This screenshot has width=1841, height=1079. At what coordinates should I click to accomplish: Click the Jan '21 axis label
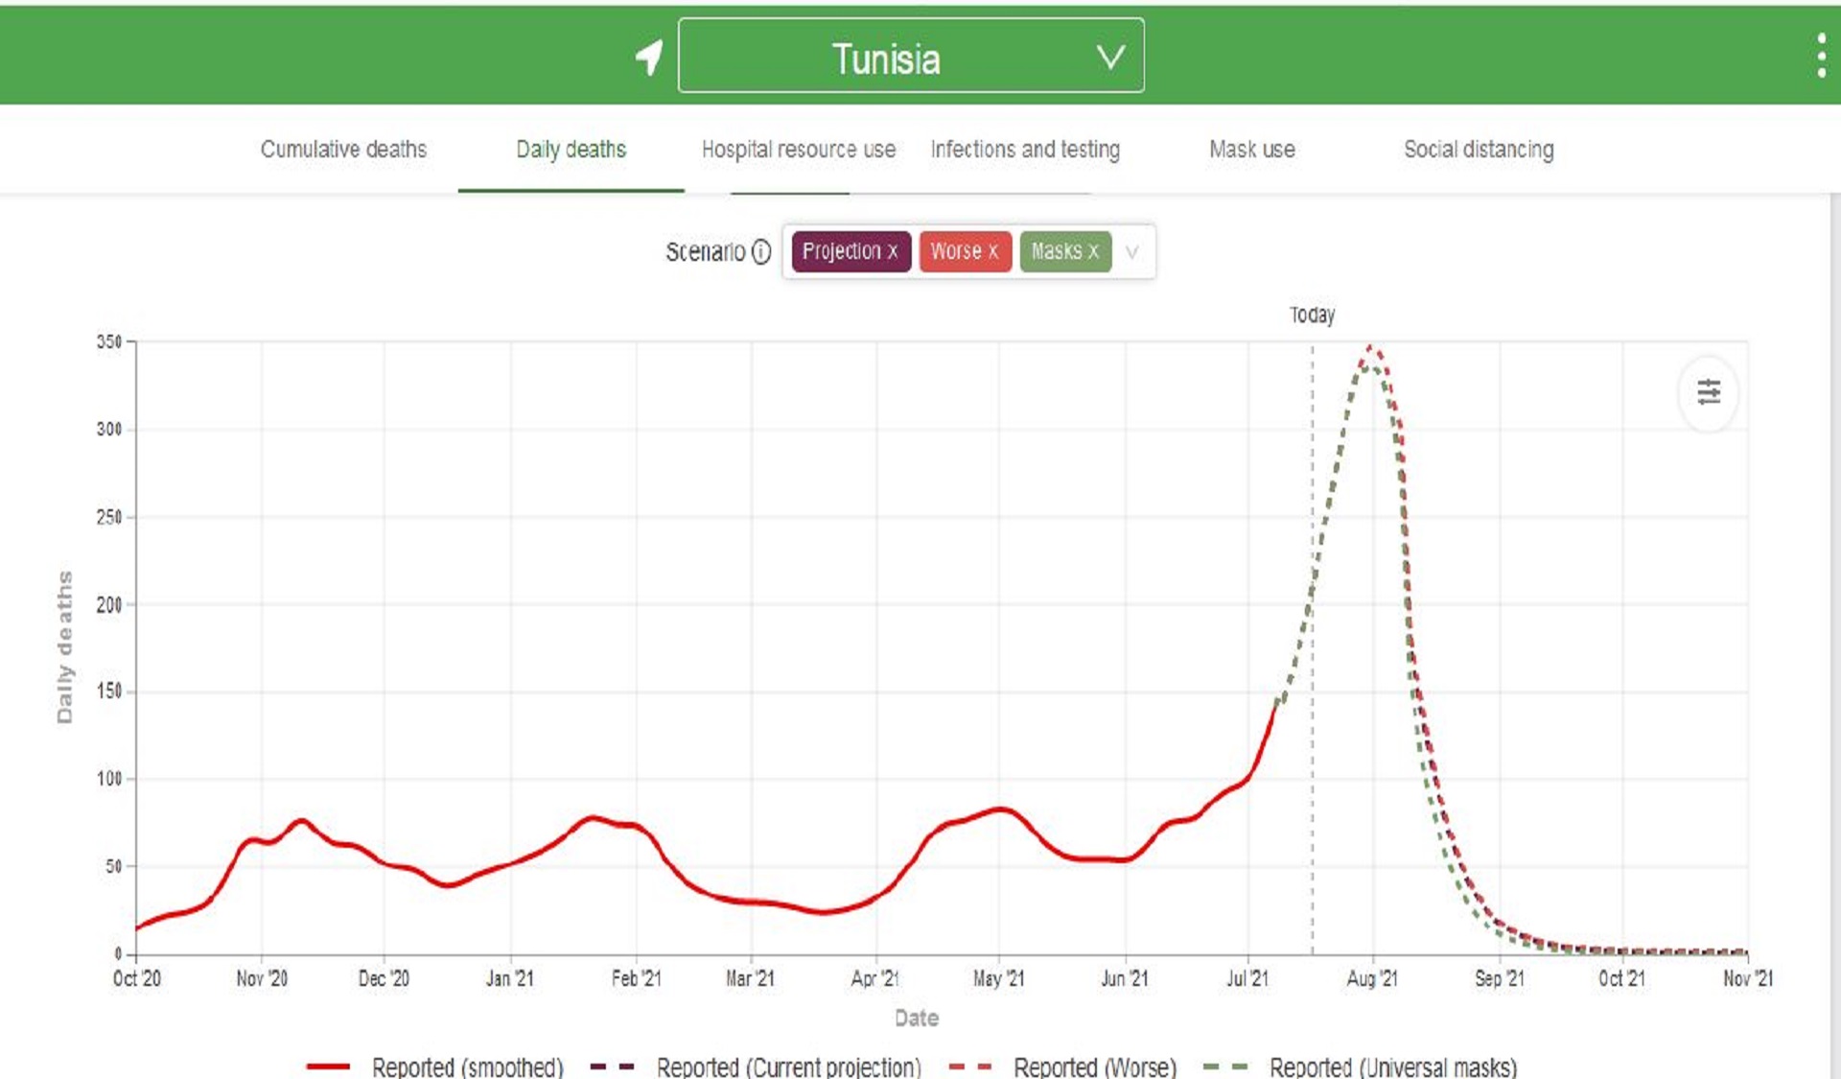[x=509, y=978]
